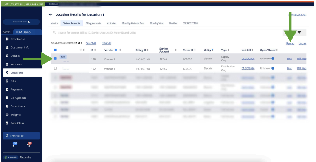Focus the vendor and billing ID search field
This screenshot has height=162, width=316.
(167, 32)
